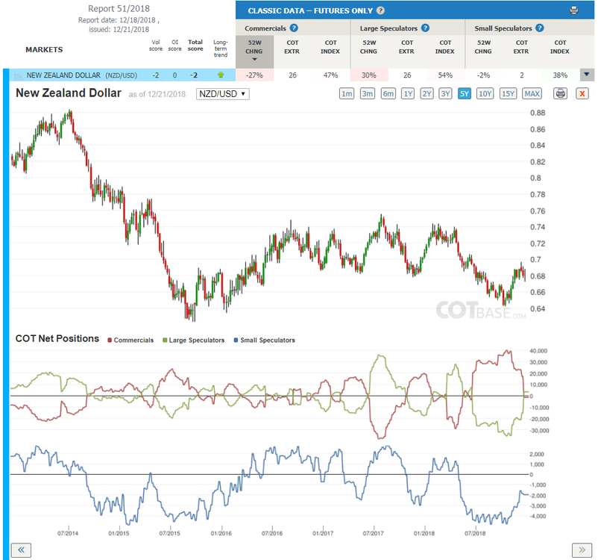Sort by Small Speculators COT EXTR column
The height and width of the screenshot is (560, 598).
(521, 47)
